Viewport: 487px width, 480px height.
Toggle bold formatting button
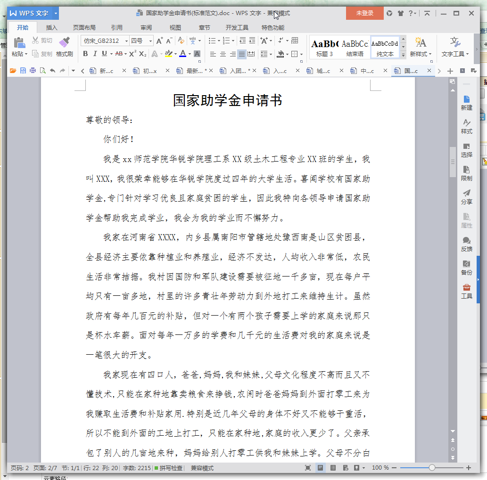[x=85, y=54]
